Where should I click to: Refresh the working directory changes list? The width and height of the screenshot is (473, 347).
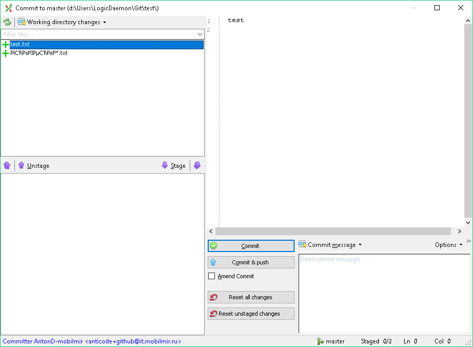click(7, 22)
